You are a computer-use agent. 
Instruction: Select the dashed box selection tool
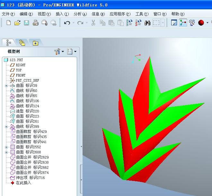point(156,23)
